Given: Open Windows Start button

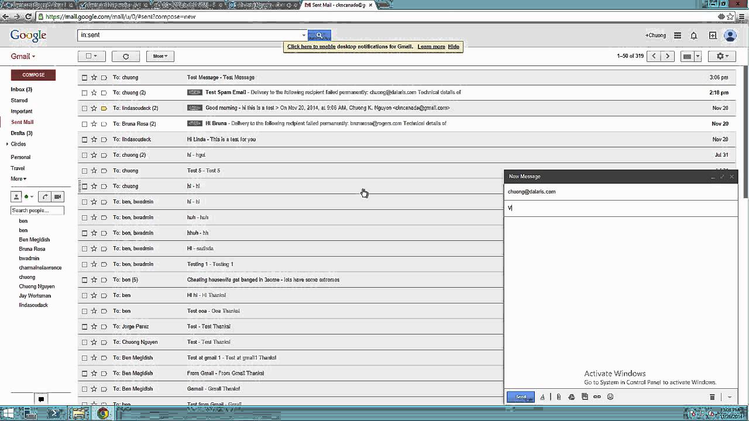Looking at the screenshot, I should (8, 413).
